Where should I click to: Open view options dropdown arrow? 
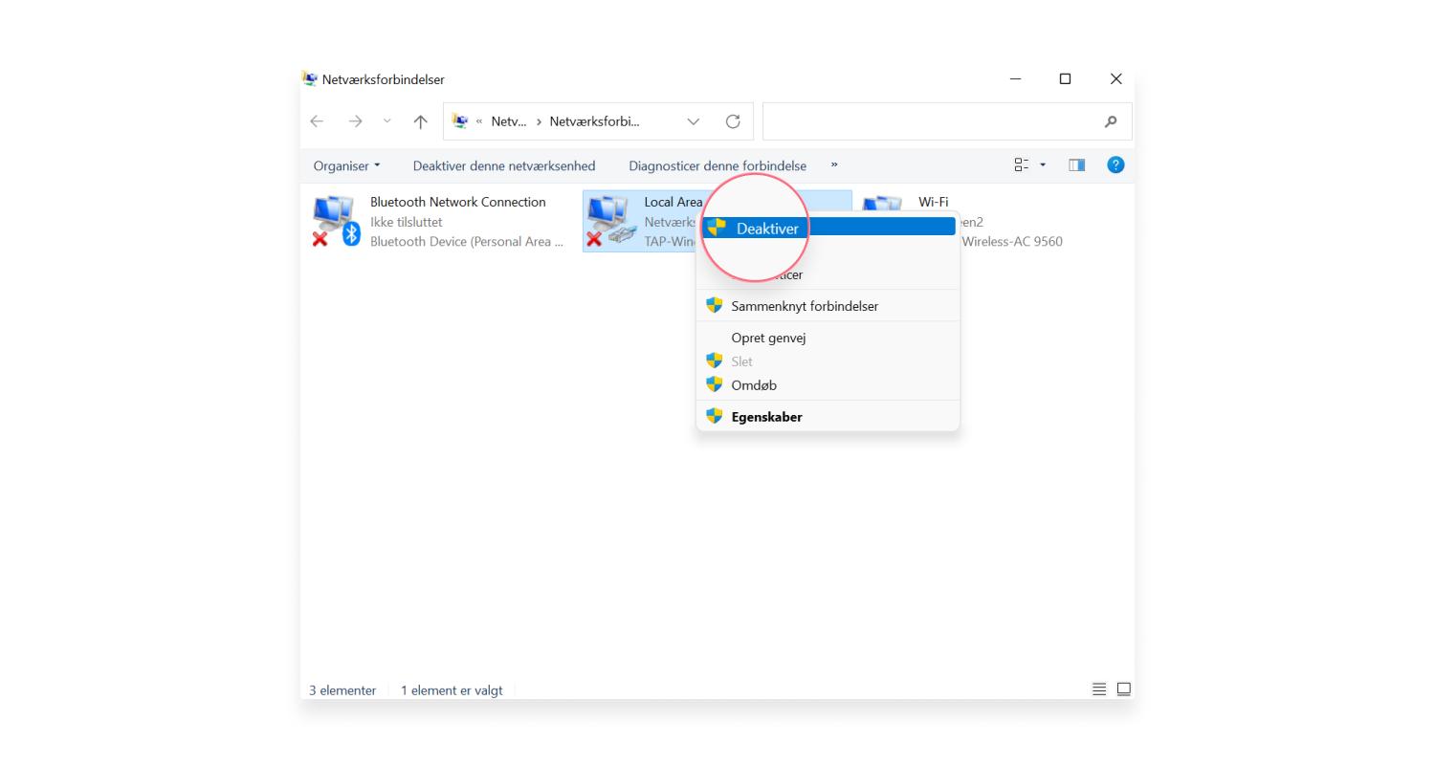coord(1043,164)
